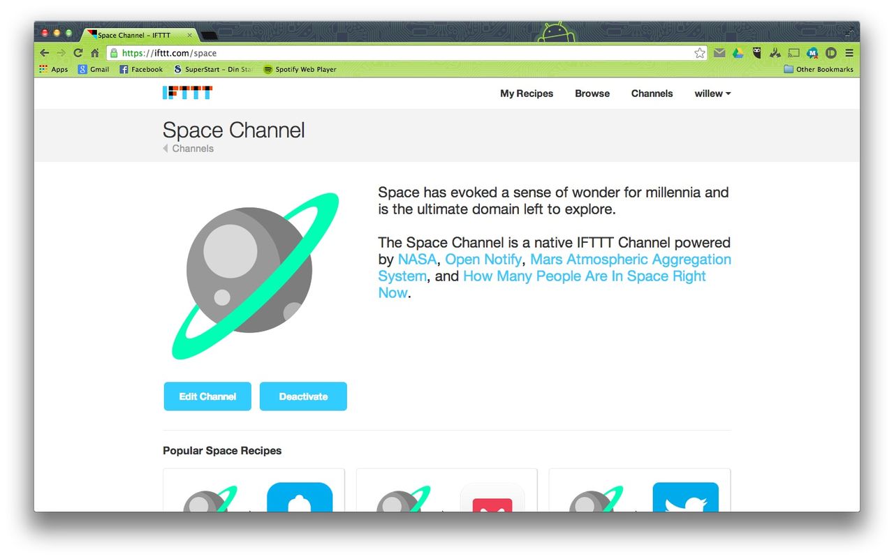The height and width of the screenshot is (559, 894).
Task: Click the Popular Space Recipes heading
Action: 222,451
